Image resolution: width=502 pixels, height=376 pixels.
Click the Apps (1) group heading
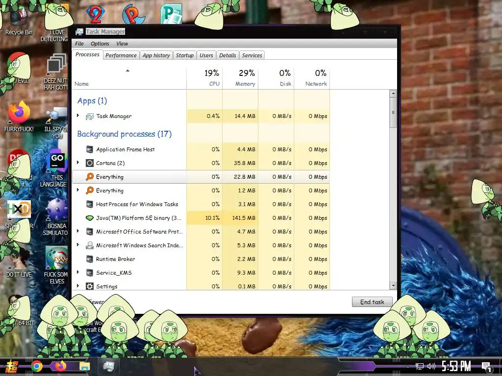click(92, 101)
